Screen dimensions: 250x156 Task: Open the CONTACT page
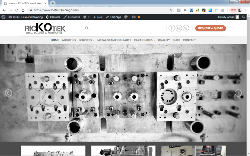189,40
